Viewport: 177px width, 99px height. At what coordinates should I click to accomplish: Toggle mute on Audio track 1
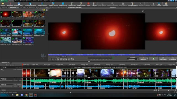coord(3,79)
